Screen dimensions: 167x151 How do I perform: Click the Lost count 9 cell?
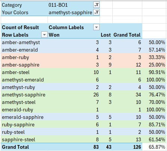[x=106, y=65]
